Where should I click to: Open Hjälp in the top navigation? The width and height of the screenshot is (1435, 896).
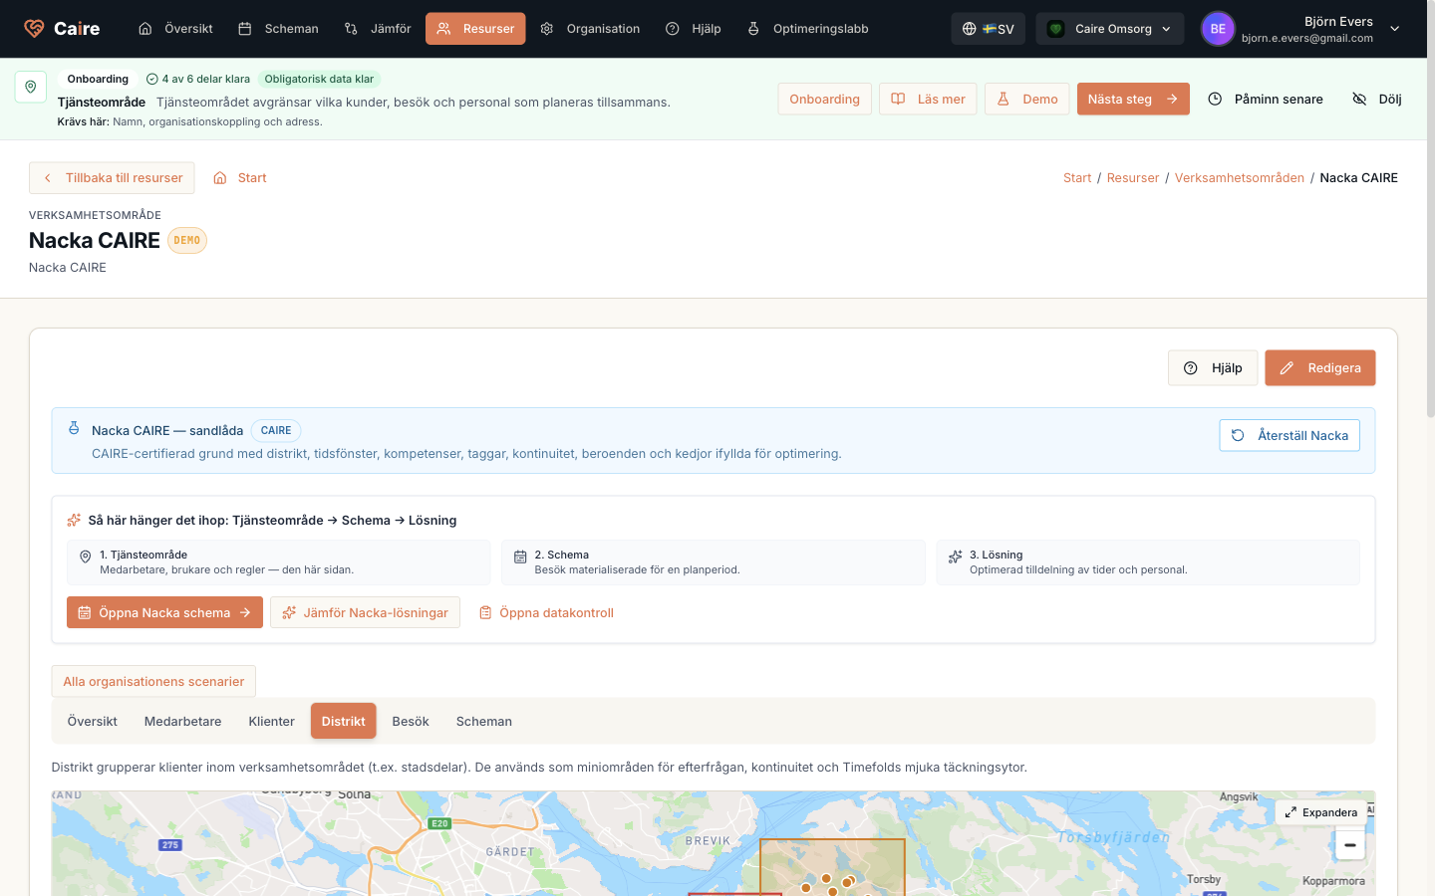(693, 29)
